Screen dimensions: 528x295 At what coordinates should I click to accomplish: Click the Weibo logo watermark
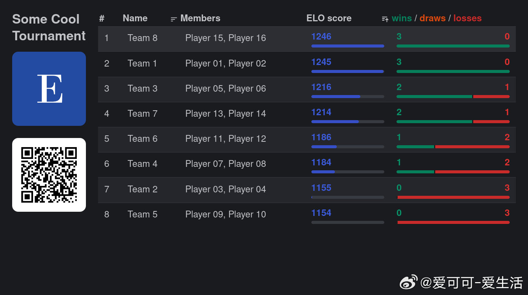coord(408,282)
